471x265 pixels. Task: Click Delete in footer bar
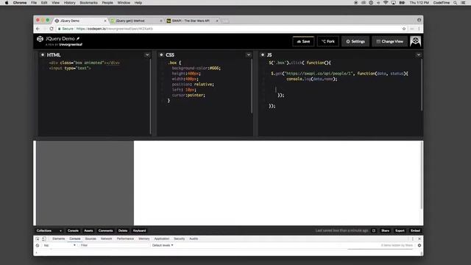coord(123,230)
